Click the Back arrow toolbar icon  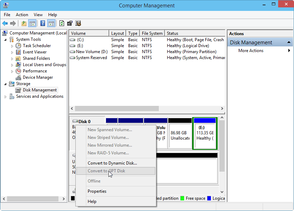tap(5, 24)
